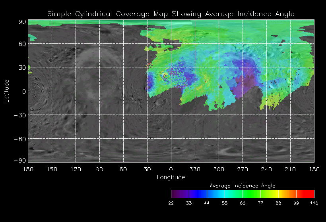The image size is (326, 222).
Task: Click the longitude tick label '90' below the map
Action: (x=99, y=169)
